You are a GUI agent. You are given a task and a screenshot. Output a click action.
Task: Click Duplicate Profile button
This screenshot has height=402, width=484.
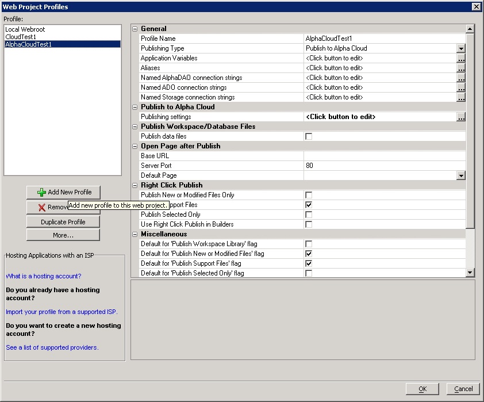[63, 222]
